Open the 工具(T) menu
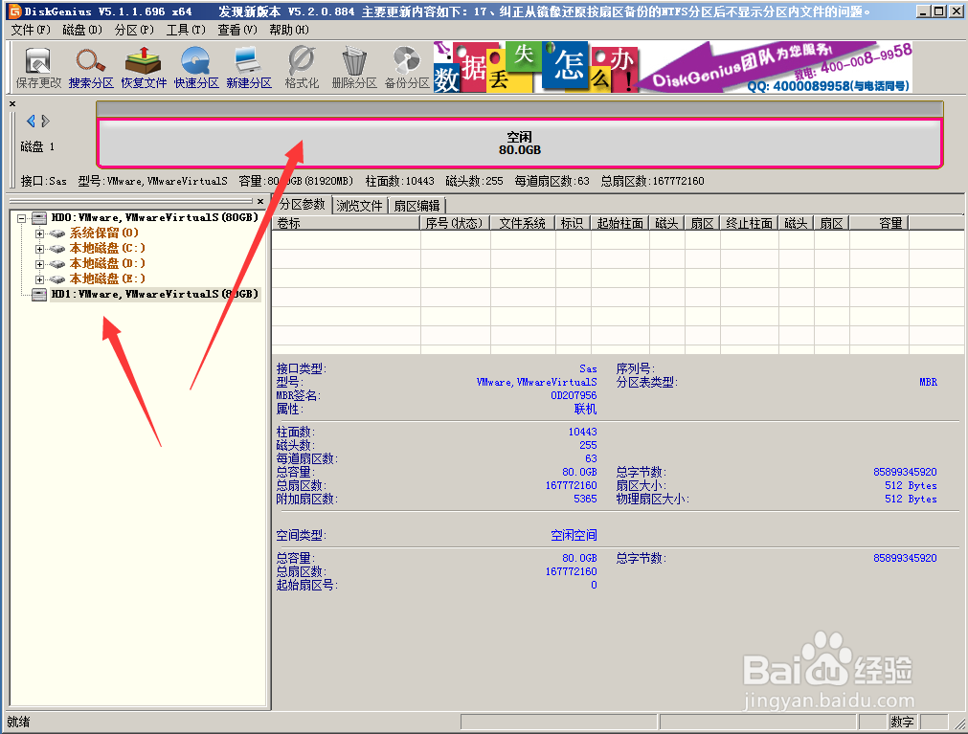968x734 pixels. [186, 30]
